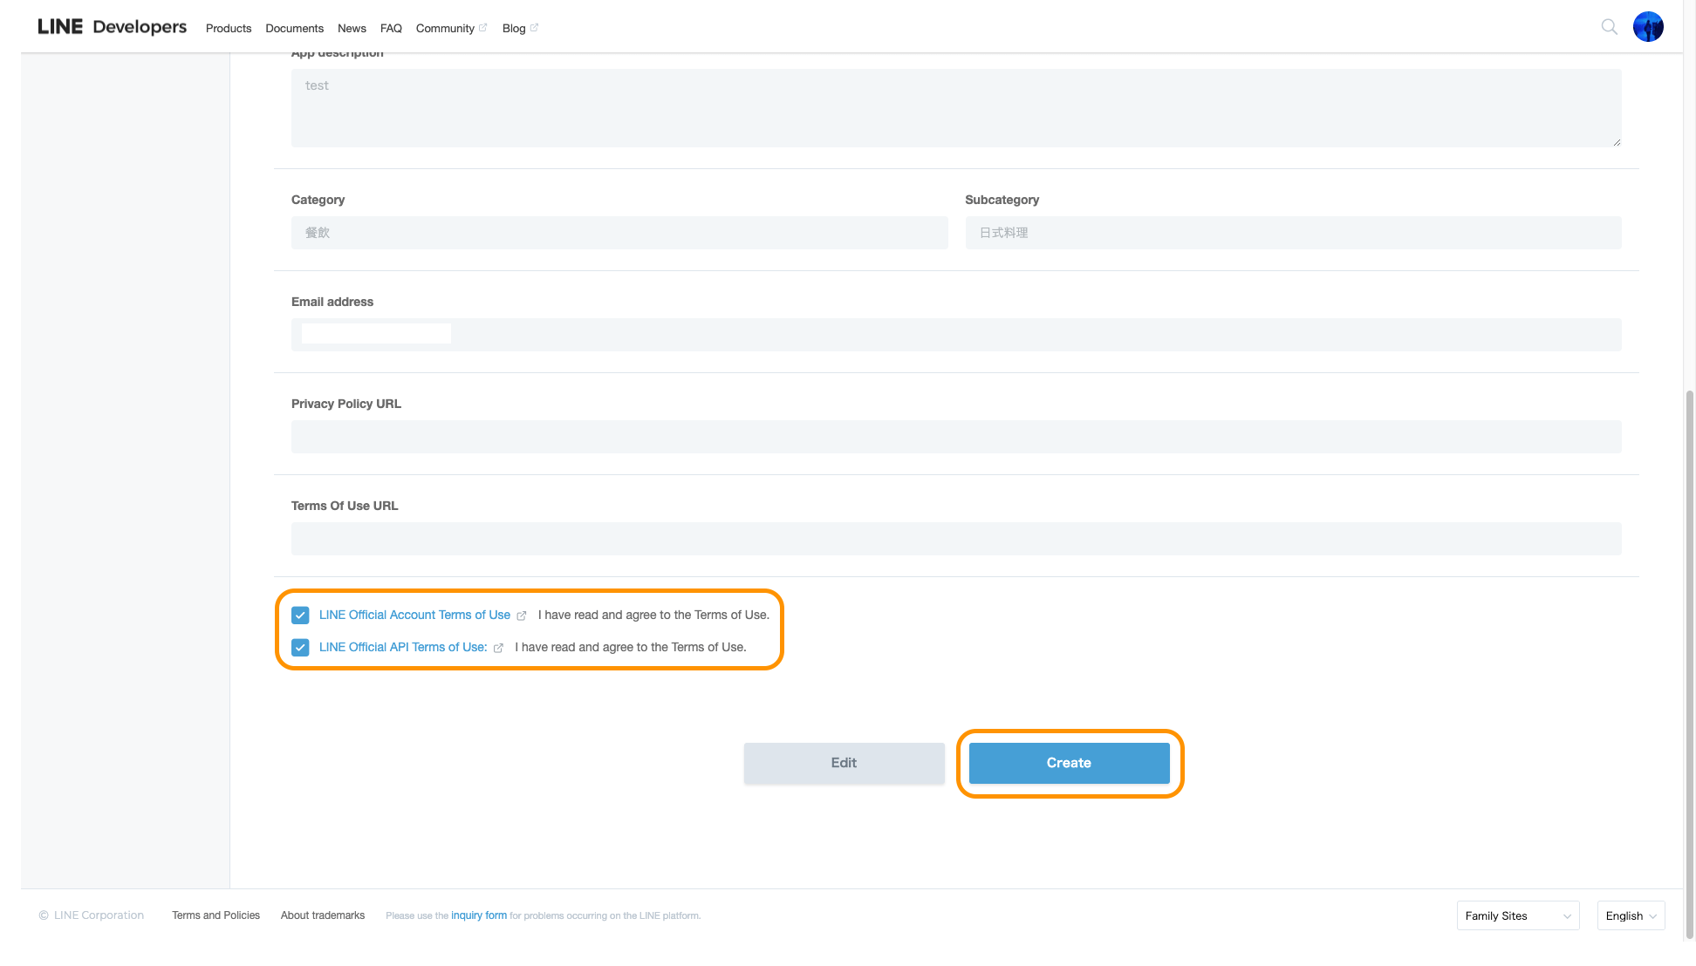Uncheck LINE Official API Terms of Use checkbox

tap(300, 648)
